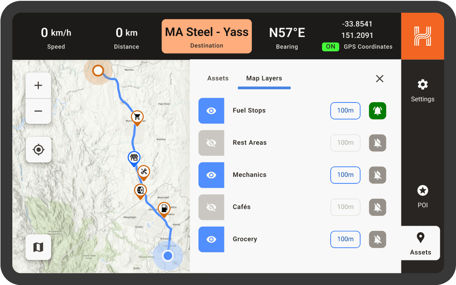The image size is (456, 285).
Task: Click the mechanics wrench marker on the map
Action: (143, 172)
